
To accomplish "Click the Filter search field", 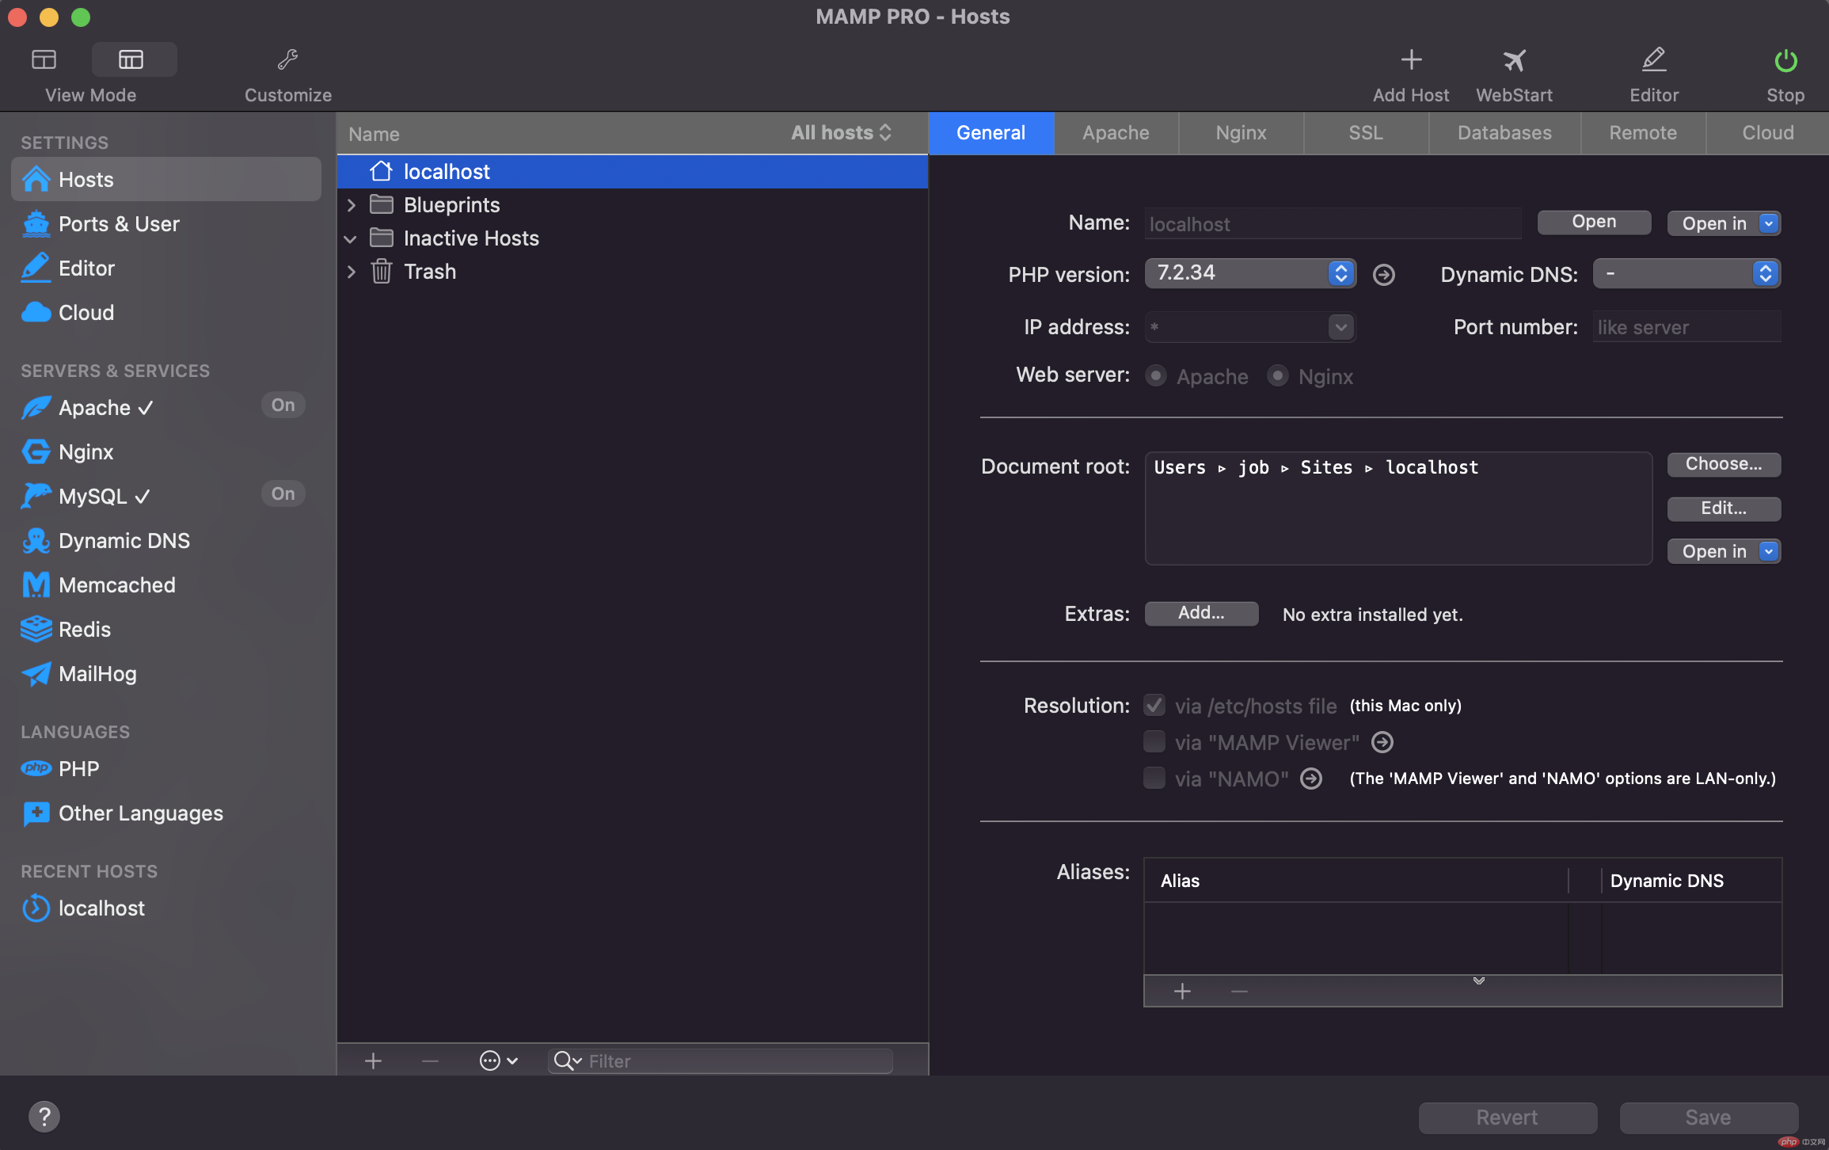I will pos(721,1061).
